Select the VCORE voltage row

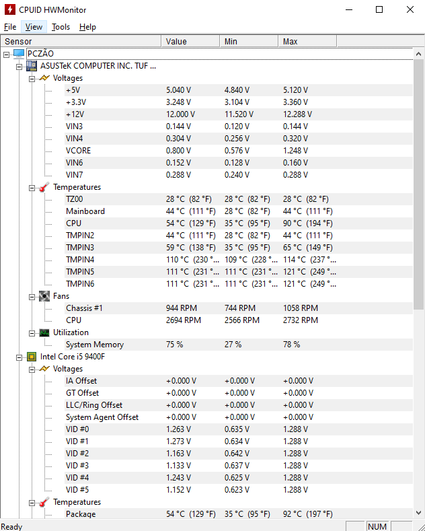pos(239,151)
